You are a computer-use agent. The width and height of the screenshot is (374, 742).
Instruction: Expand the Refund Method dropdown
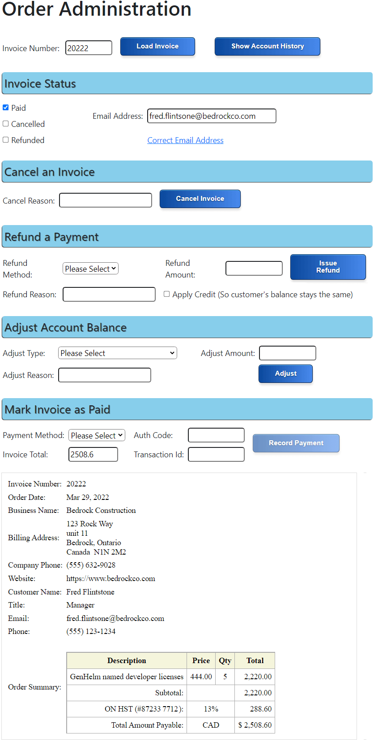tap(90, 269)
